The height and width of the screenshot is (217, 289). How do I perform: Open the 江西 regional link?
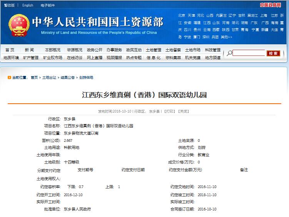(207, 23)
